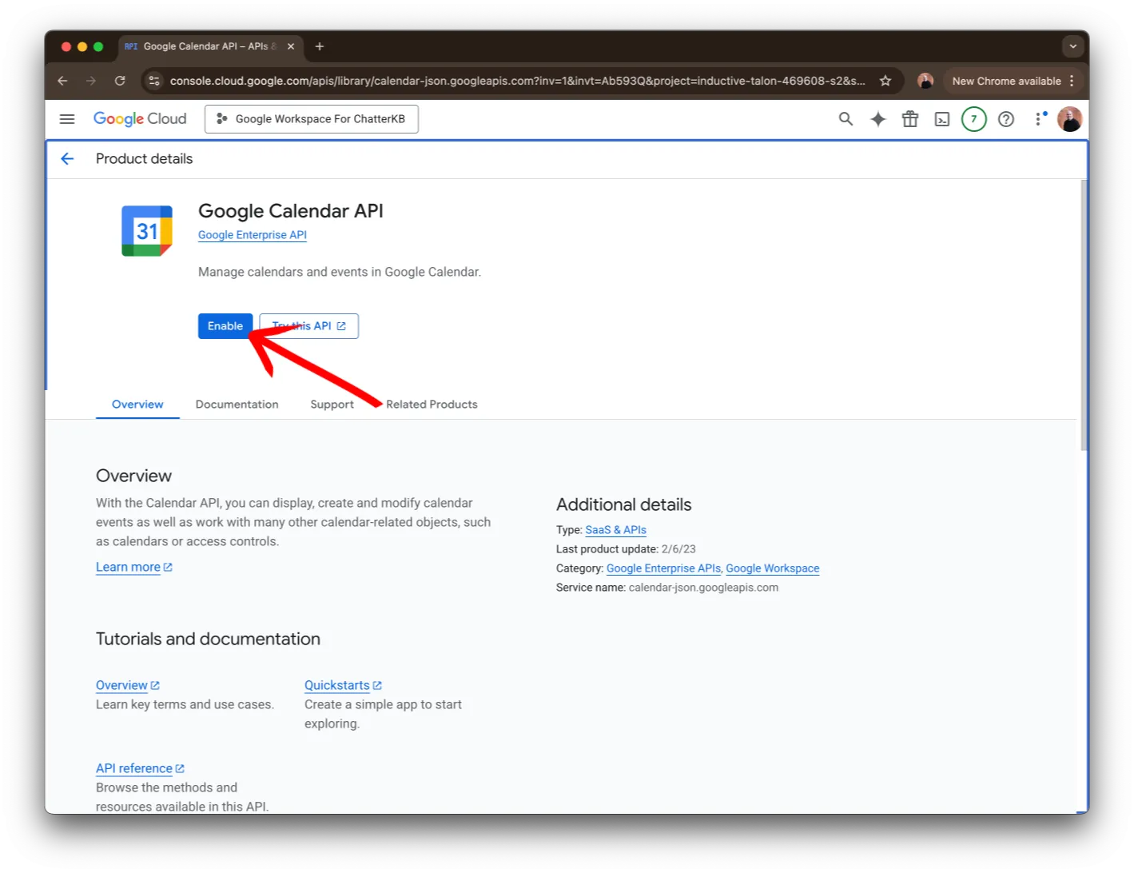
Task: Click the service name calendar-json.googleapis.com text
Action: pyautogui.click(x=703, y=588)
